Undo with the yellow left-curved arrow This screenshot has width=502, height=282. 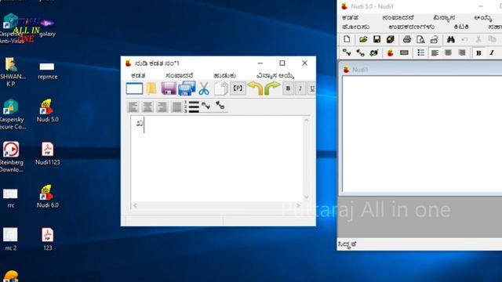(x=255, y=89)
